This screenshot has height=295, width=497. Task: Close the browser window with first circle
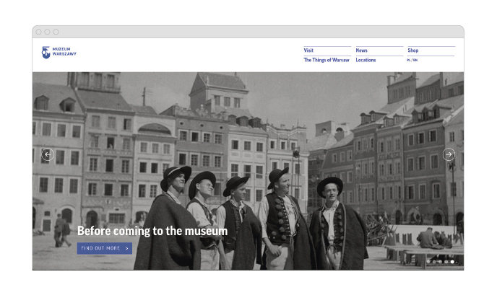point(38,32)
